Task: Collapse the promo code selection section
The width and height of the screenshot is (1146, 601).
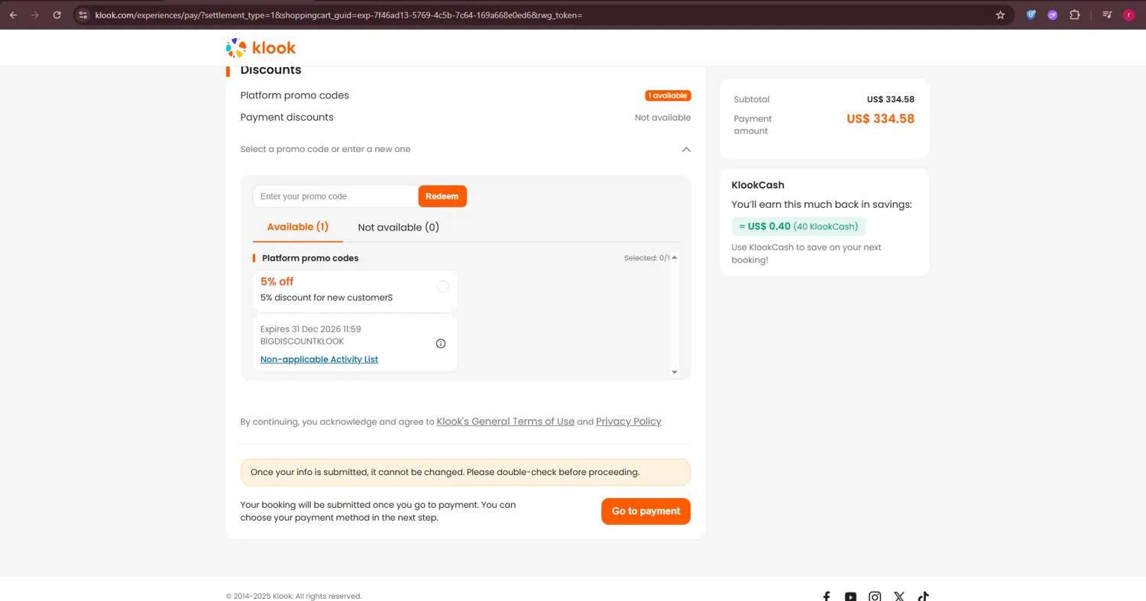Action: (686, 150)
